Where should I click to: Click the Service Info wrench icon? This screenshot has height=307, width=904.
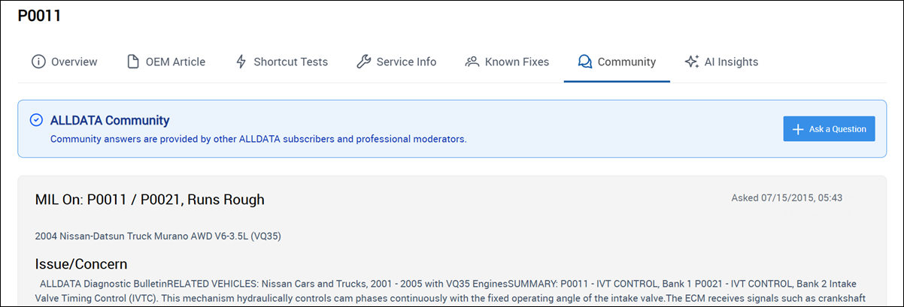pyautogui.click(x=363, y=62)
